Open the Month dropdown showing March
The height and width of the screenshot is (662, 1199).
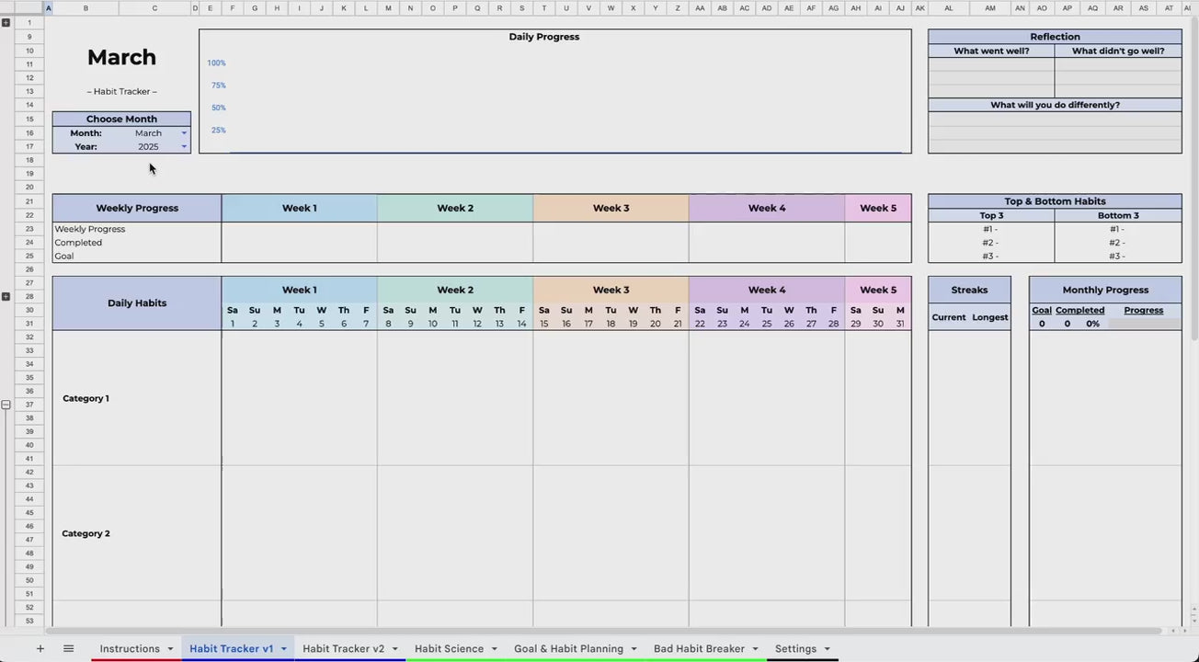pyautogui.click(x=184, y=133)
